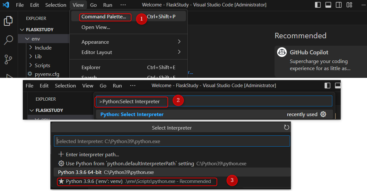The width and height of the screenshot is (367, 191).
Task: Click the gear icon beside 'recently used'
Action: pyautogui.click(x=323, y=114)
